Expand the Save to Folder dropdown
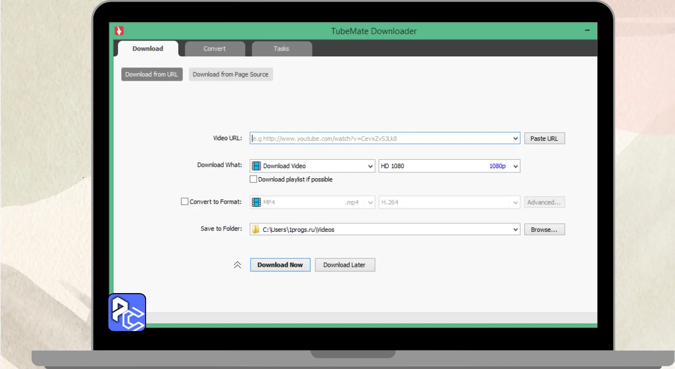 pyautogui.click(x=515, y=229)
